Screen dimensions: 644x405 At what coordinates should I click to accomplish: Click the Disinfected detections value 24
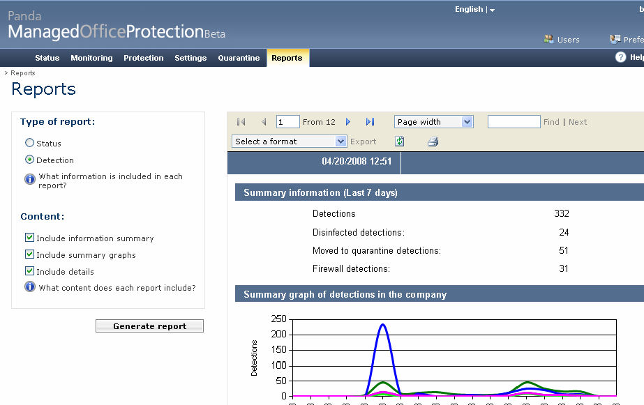tap(564, 232)
